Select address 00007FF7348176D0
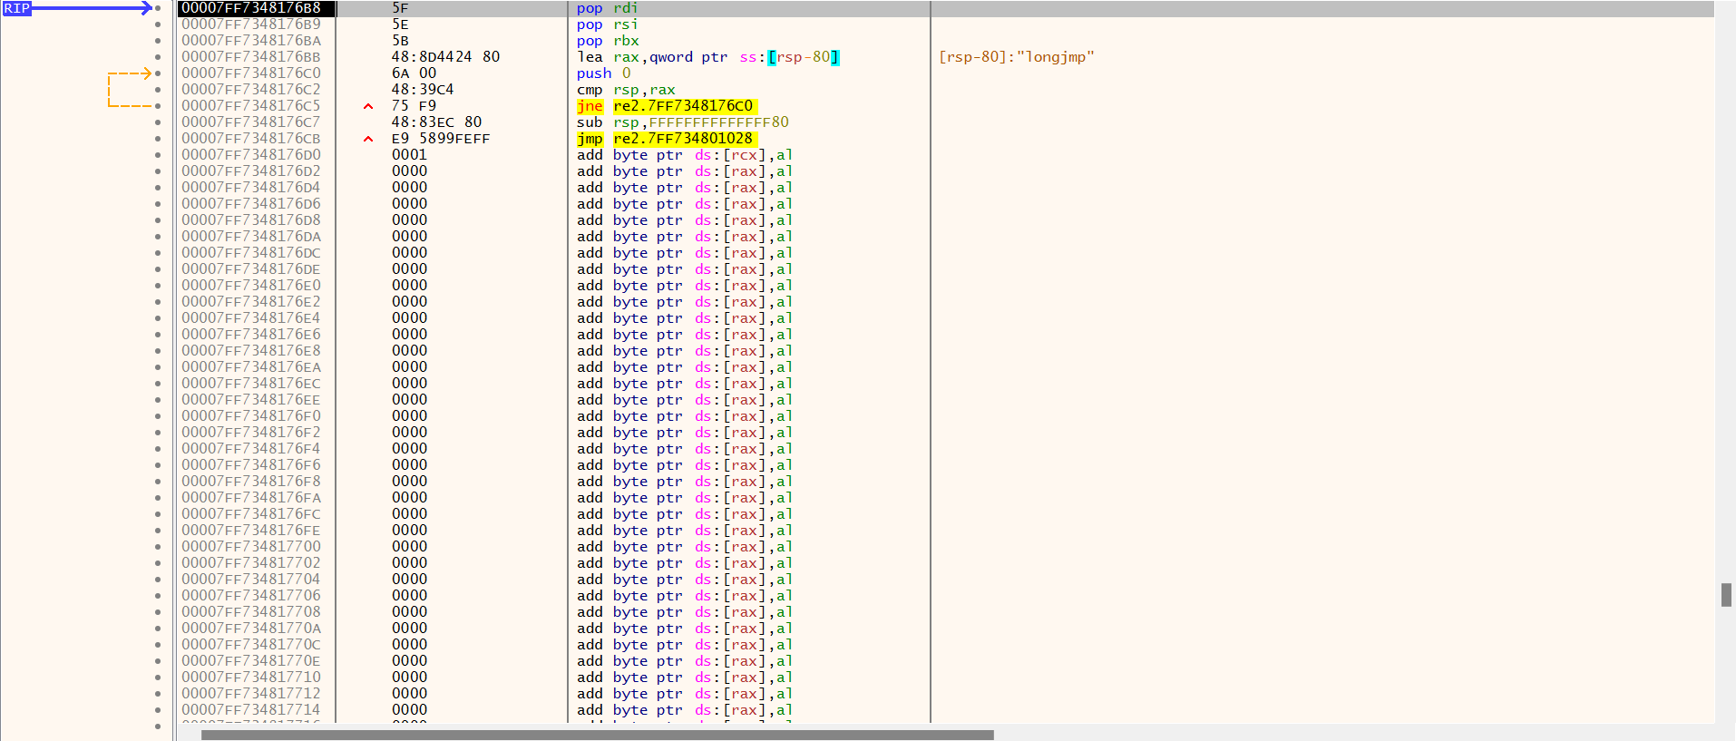 point(251,155)
